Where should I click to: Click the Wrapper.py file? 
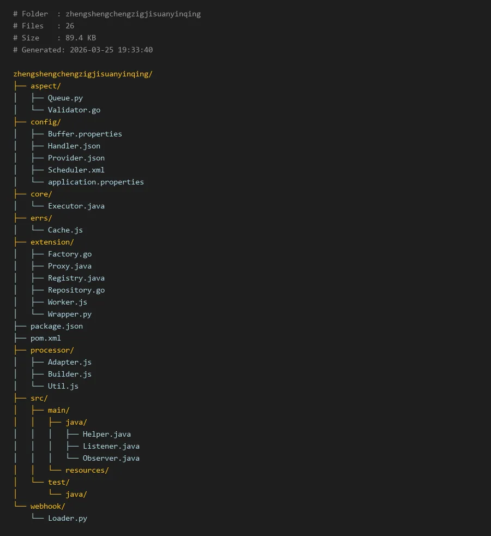tap(69, 314)
